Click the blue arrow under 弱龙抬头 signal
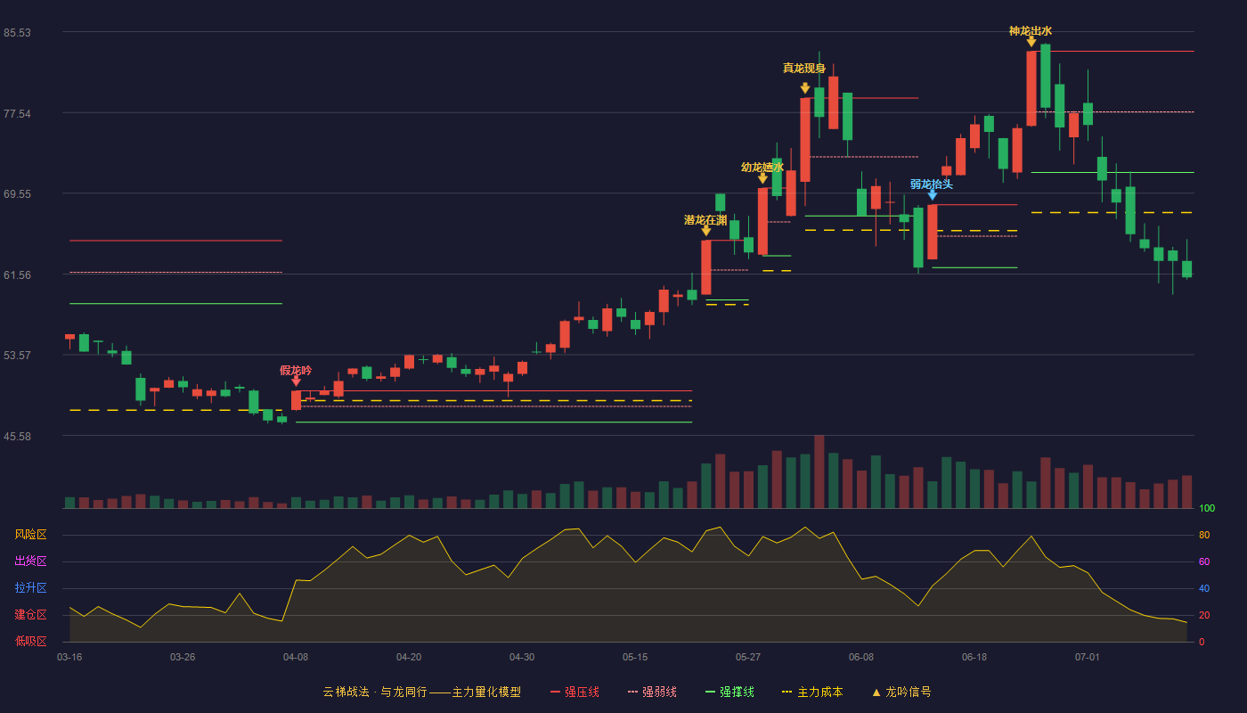This screenshot has width=1247, height=713. pyautogui.click(x=933, y=194)
